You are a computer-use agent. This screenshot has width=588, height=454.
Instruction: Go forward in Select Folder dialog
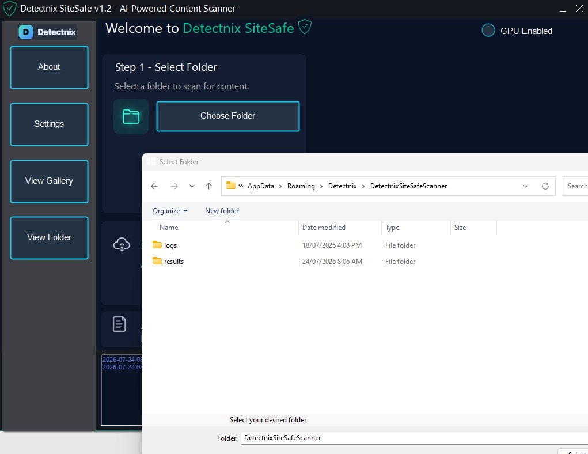coord(174,186)
